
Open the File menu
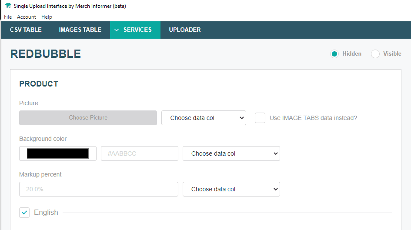[8, 17]
